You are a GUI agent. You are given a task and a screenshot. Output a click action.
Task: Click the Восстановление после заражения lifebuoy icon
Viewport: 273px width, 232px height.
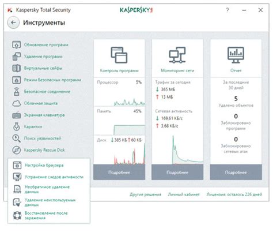pos(17,215)
